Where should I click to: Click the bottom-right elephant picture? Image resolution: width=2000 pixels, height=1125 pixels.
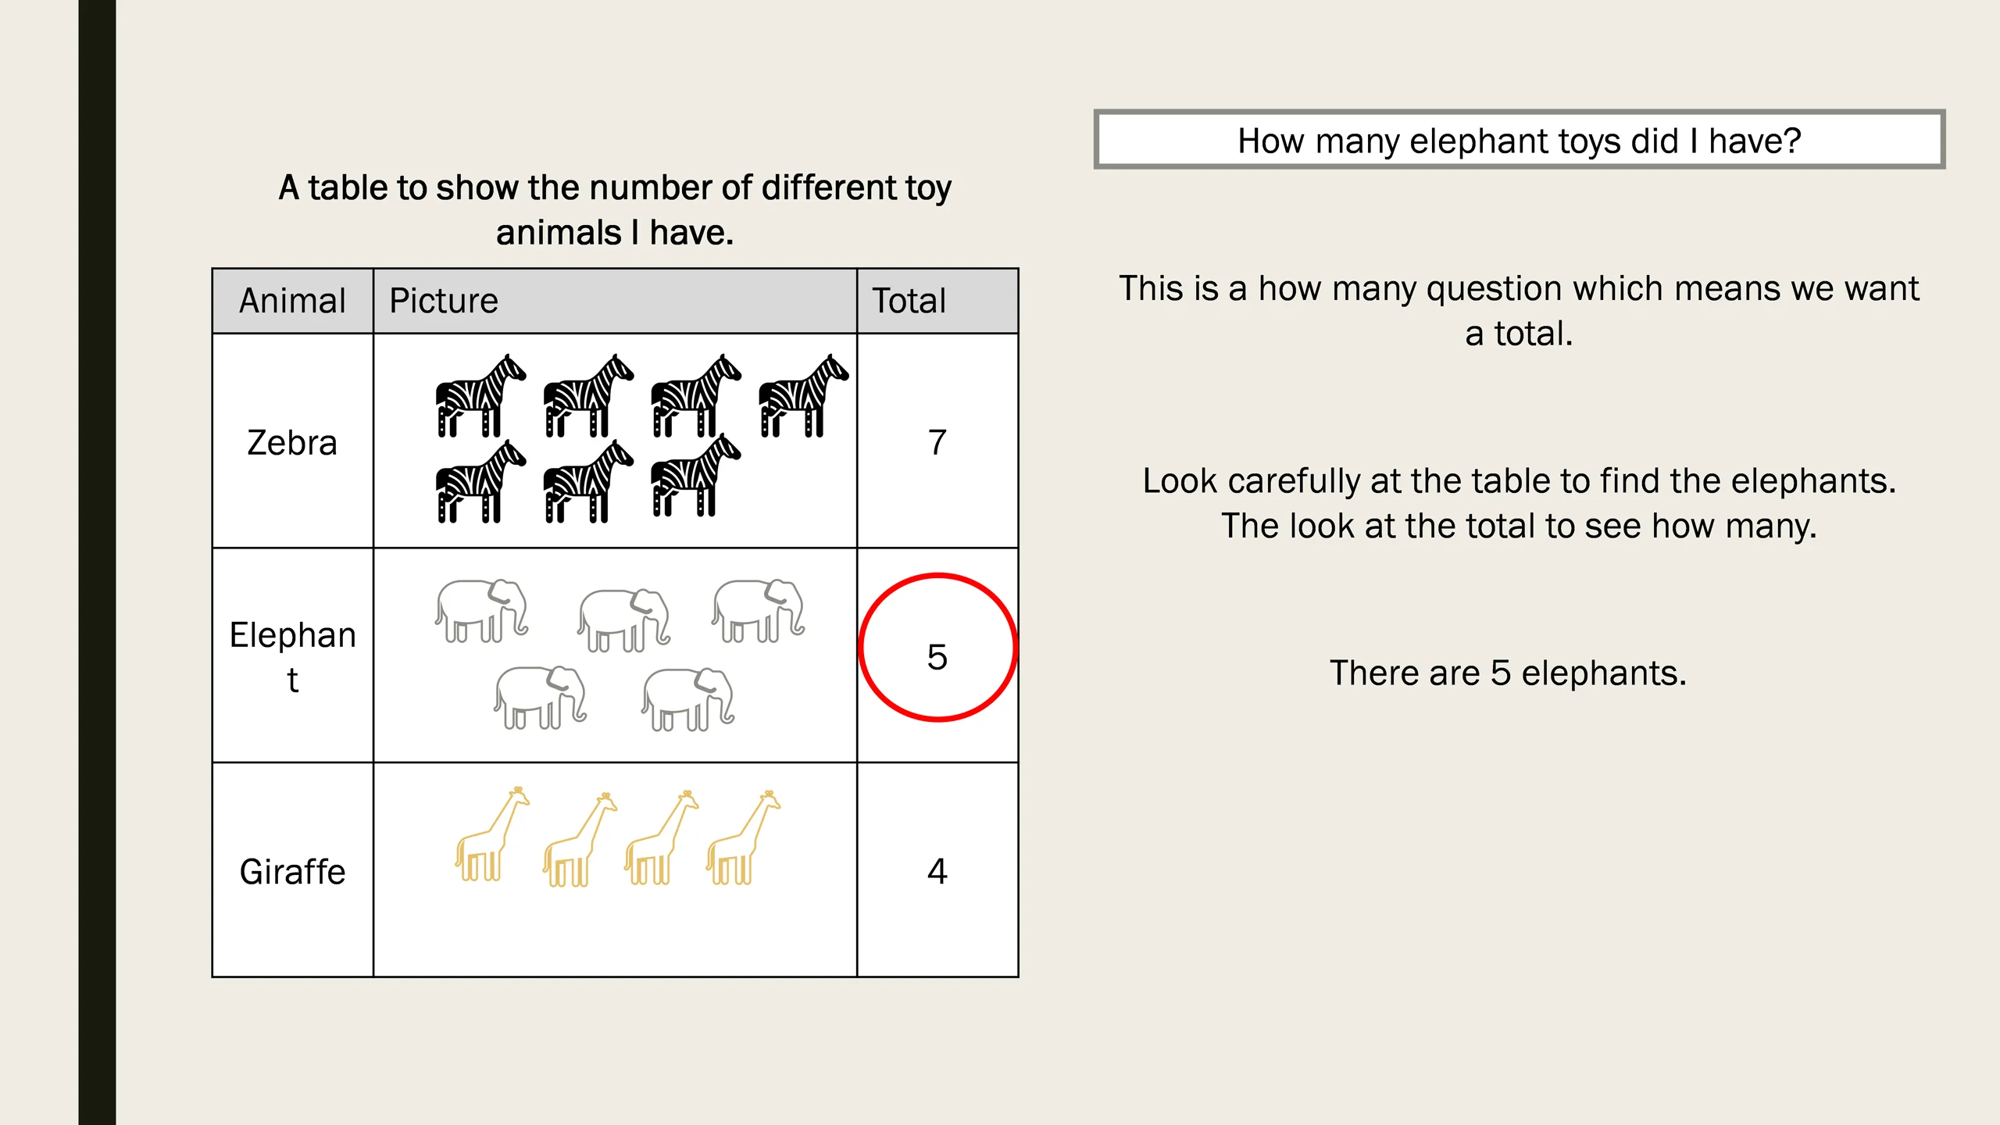(688, 699)
